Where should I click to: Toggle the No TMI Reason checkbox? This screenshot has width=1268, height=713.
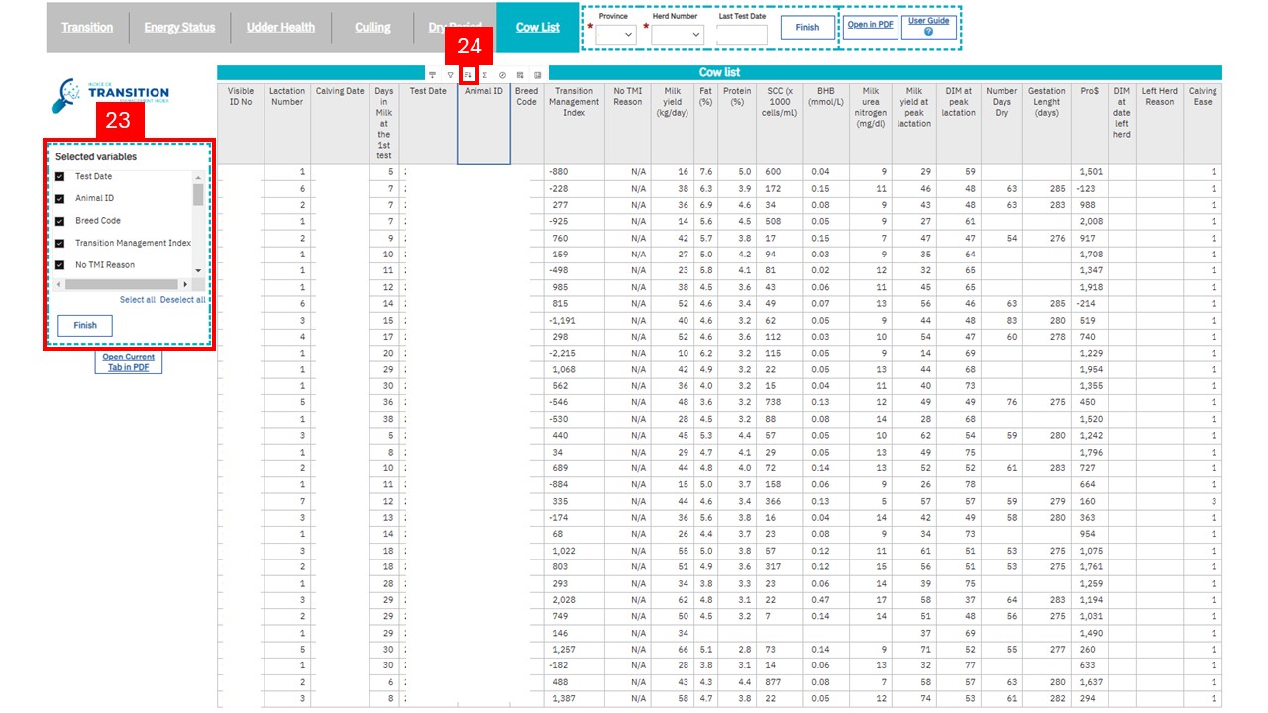60,265
